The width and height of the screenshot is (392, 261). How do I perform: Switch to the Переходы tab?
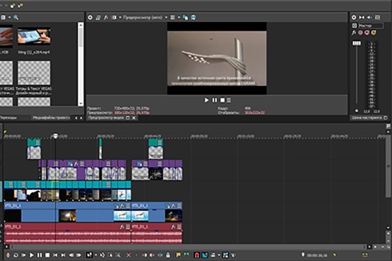click(x=8, y=117)
